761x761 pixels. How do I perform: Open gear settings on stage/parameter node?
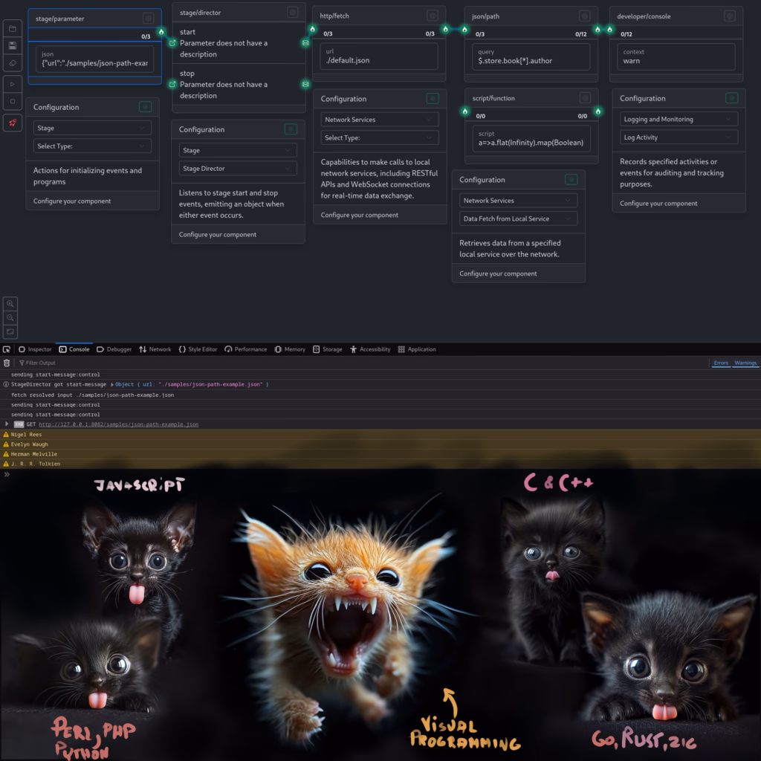[x=149, y=18]
